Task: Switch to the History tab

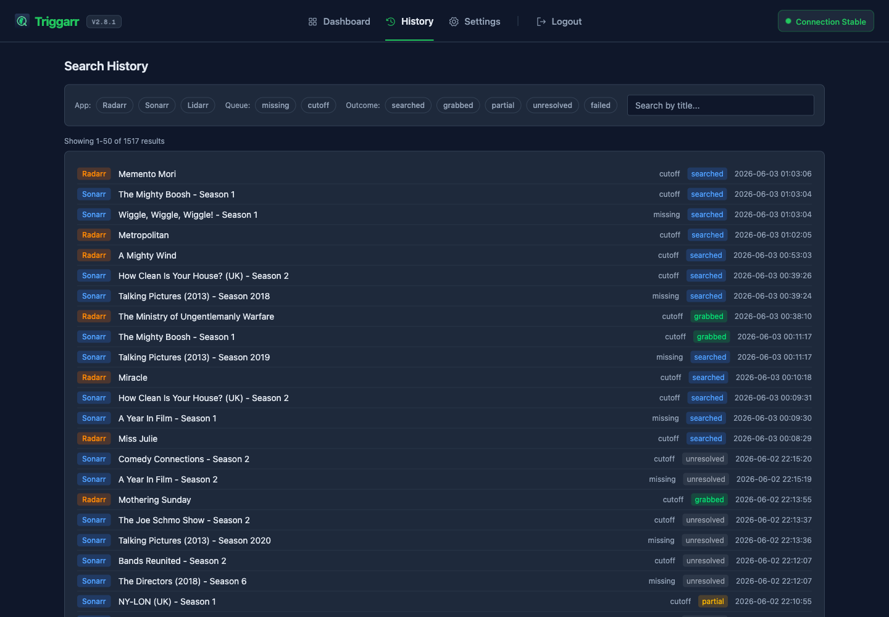Action: point(409,22)
